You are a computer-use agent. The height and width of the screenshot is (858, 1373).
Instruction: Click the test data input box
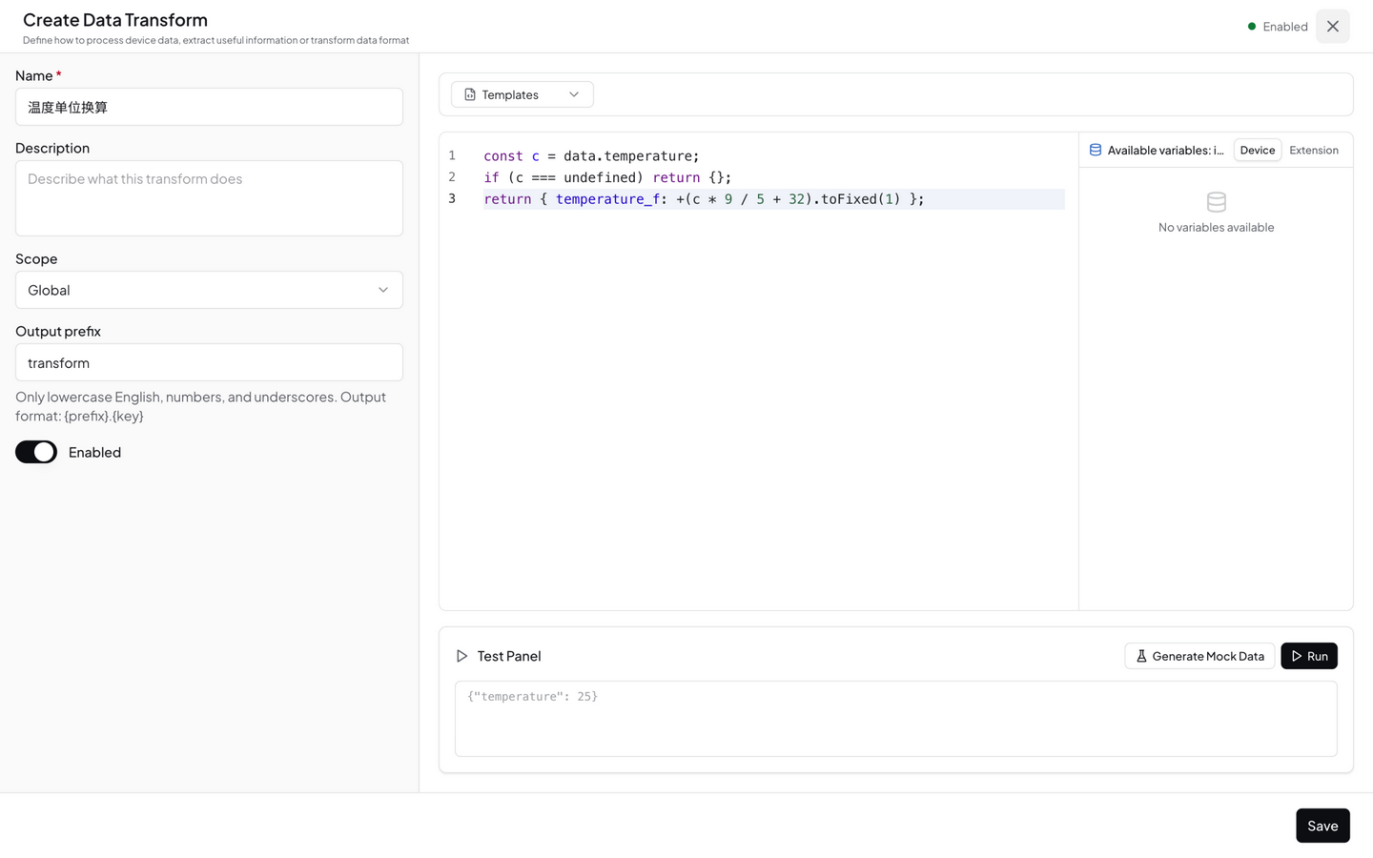[896, 719]
